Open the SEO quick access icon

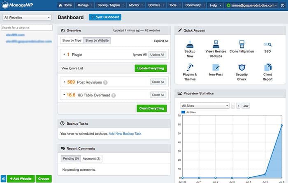click(267, 44)
